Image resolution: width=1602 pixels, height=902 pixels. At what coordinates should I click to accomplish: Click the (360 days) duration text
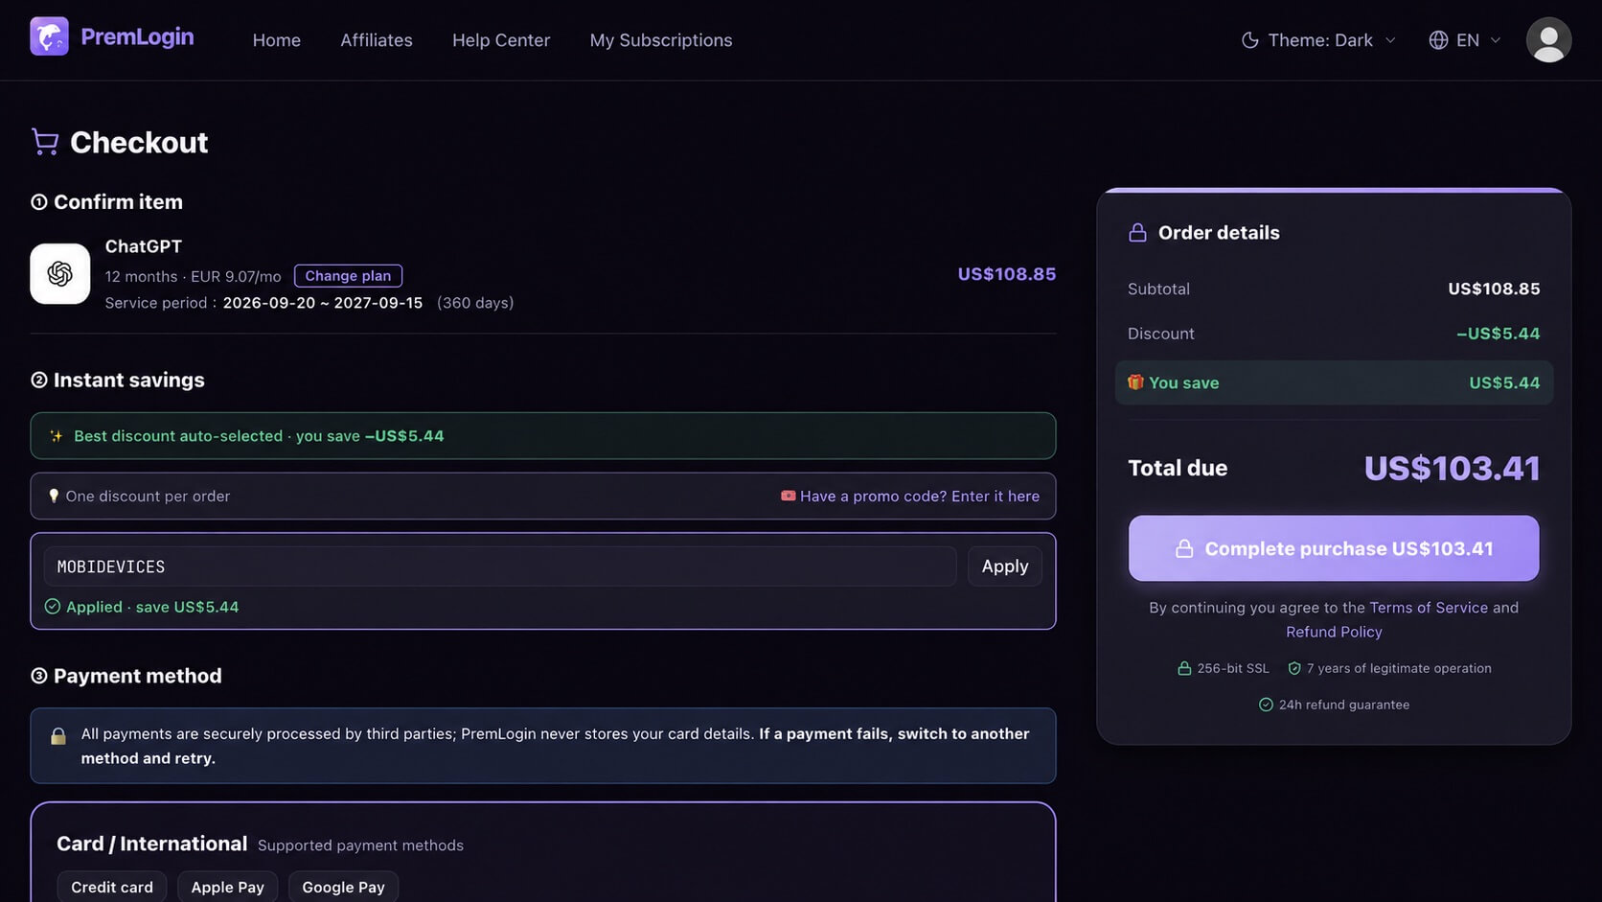click(x=475, y=303)
